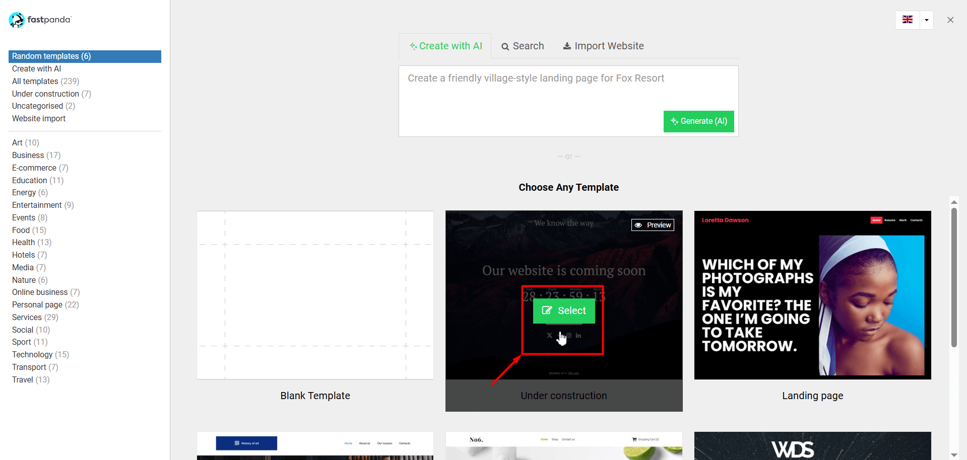This screenshot has width=967, height=460.
Task: Select Random templates in sidebar
Action: tap(51, 56)
